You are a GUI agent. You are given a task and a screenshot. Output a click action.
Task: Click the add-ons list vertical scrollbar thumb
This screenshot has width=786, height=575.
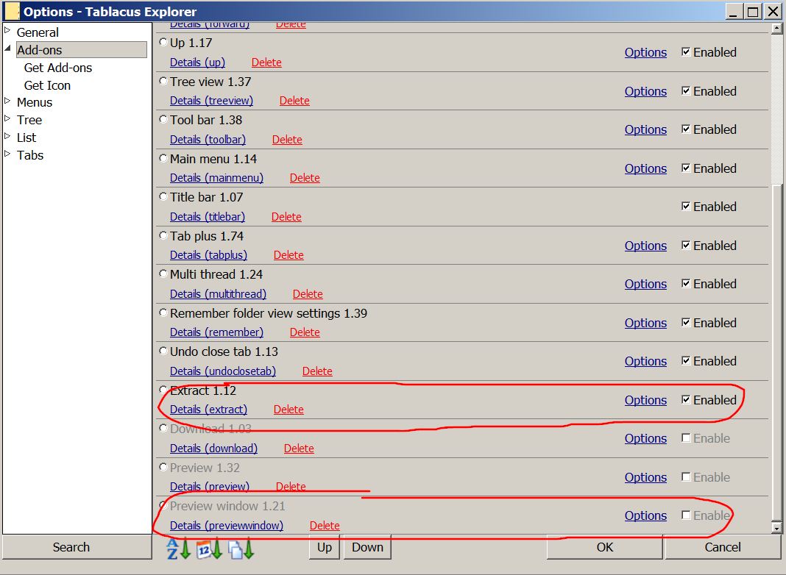776,354
